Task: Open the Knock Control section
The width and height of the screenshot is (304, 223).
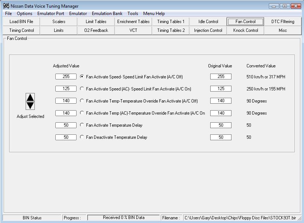Action: 245,30
